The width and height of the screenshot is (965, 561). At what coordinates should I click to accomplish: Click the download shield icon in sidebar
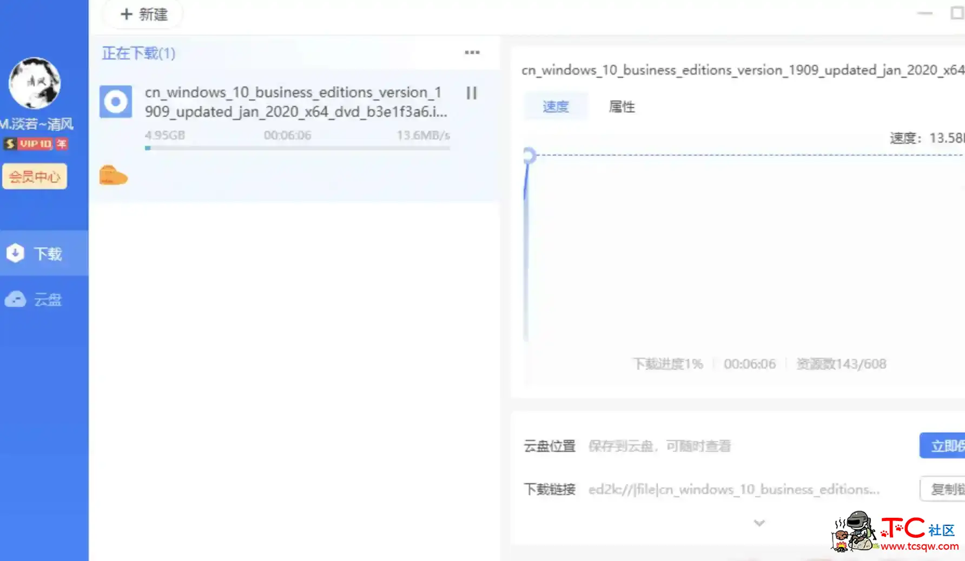pyautogui.click(x=15, y=253)
